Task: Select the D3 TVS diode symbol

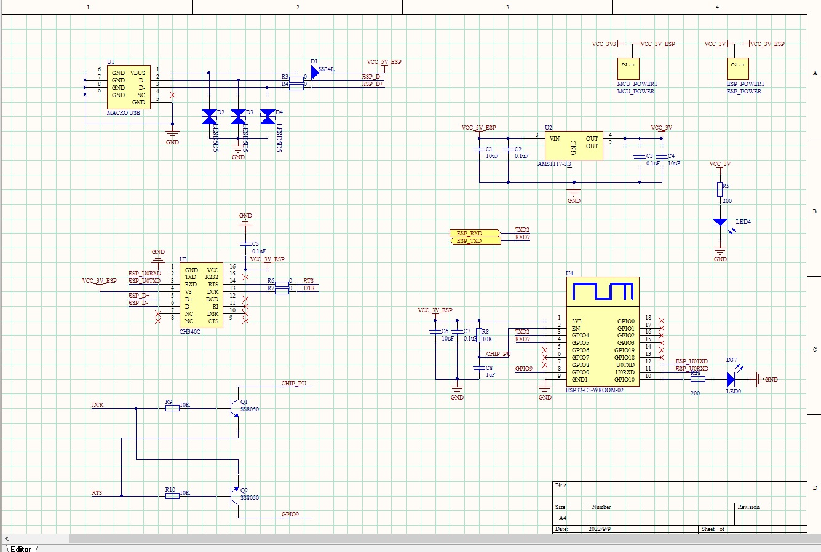Action: click(x=239, y=117)
